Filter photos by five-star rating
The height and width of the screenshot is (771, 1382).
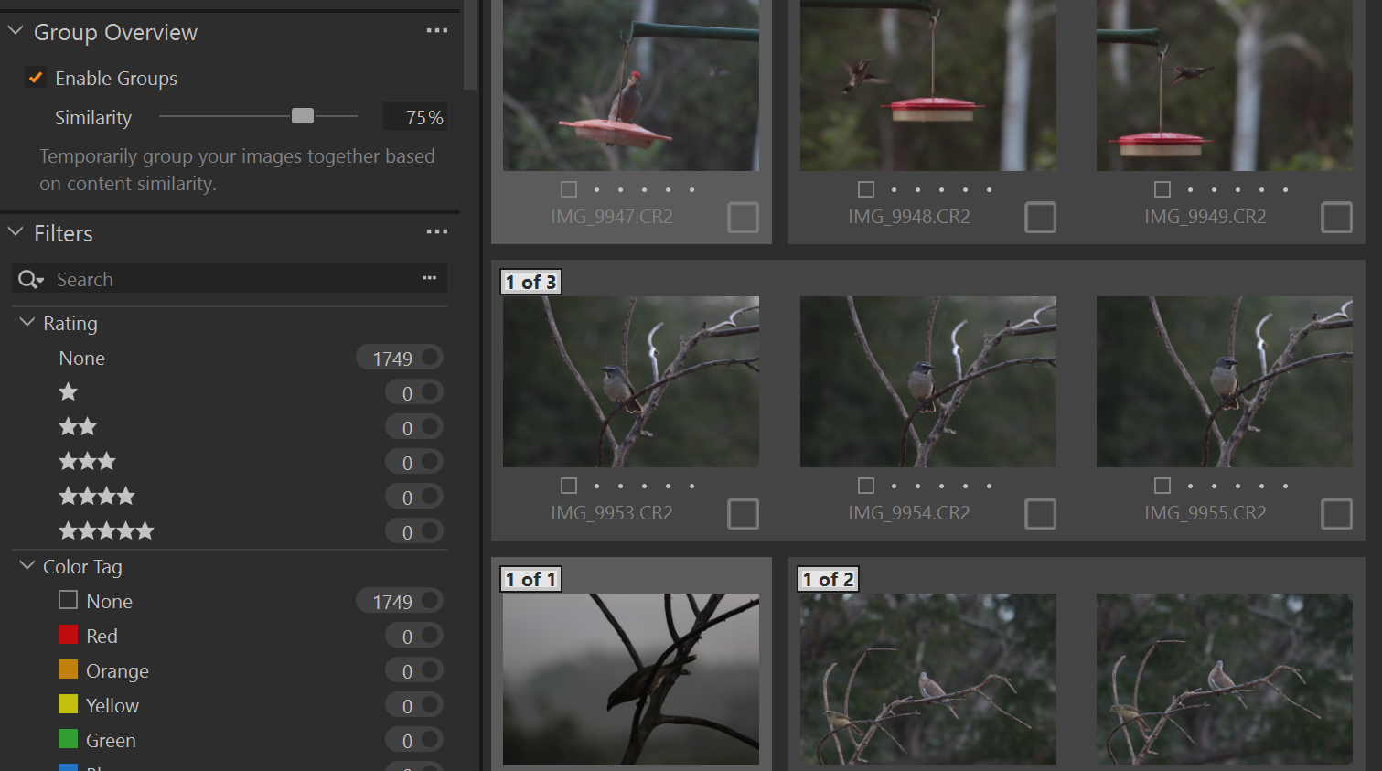[106, 530]
